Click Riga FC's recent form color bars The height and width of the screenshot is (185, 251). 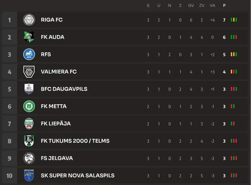[x=234, y=20]
